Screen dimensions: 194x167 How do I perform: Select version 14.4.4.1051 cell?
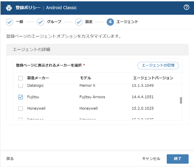tap(143, 97)
